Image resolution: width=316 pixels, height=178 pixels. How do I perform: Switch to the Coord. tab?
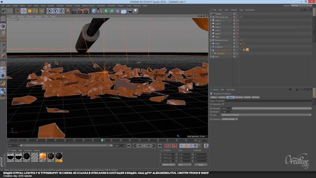222,97
